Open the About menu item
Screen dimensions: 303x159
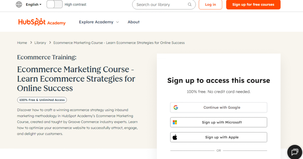tap(133, 22)
